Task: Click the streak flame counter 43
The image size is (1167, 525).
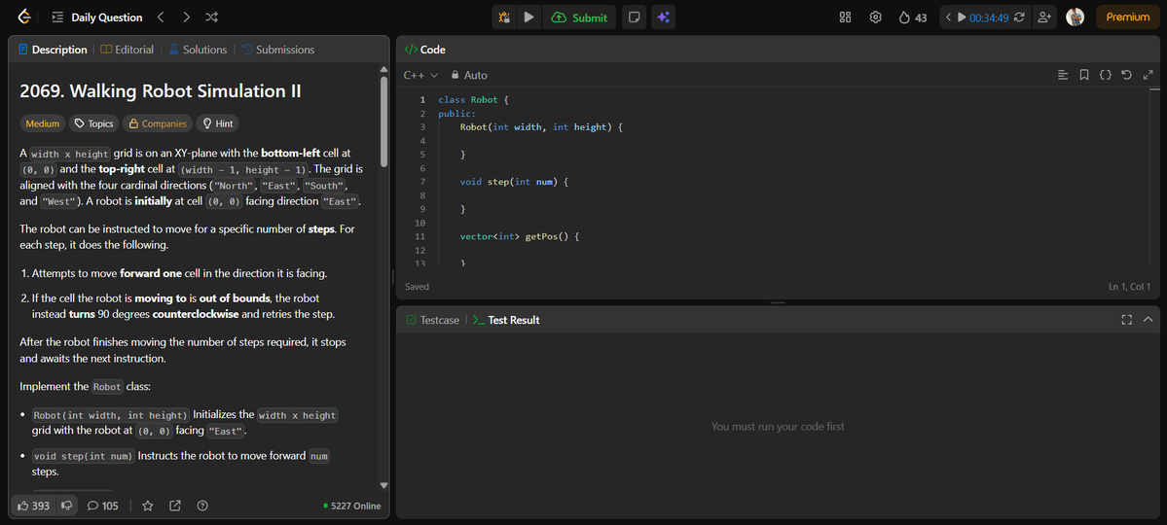Action: coord(912,17)
